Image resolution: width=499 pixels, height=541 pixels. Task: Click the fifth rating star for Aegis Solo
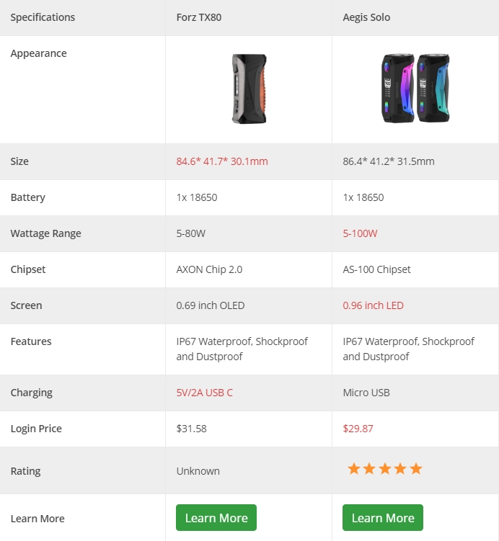tap(416, 469)
